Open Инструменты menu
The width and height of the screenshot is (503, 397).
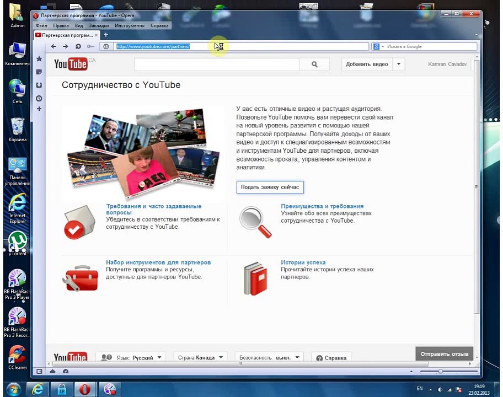[130, 25]
